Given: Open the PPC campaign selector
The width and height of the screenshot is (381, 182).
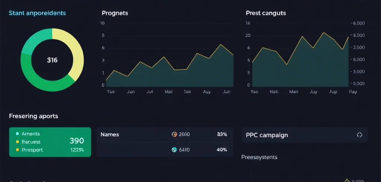Looking at the screenshot, I should 304,135.
